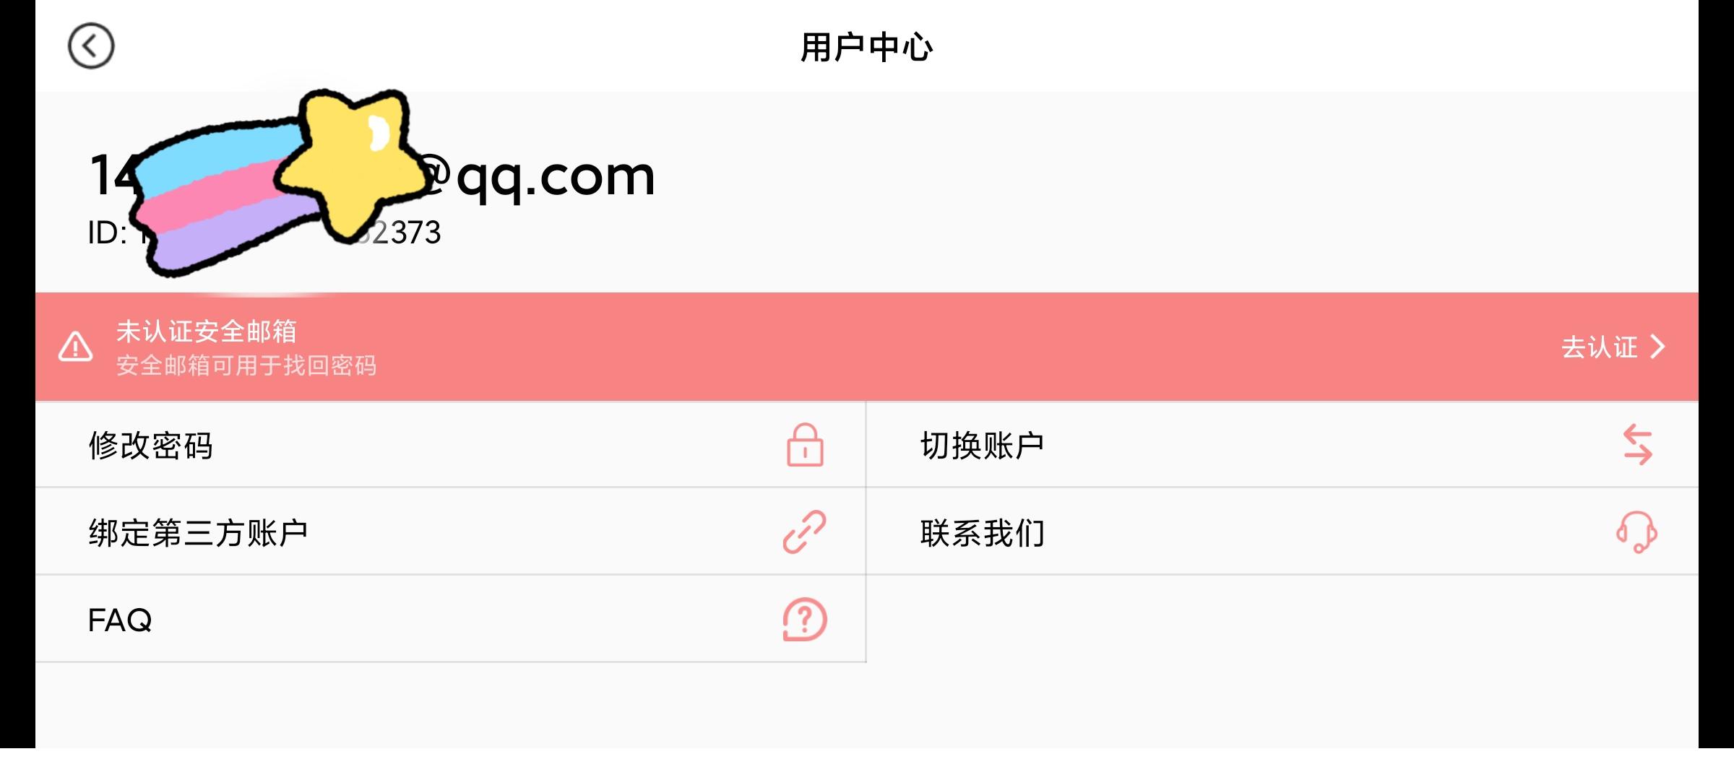Click the headset icon for 联系我们
Image resolution: width=1734 pixels, height=780 pixels.
pos(1637,532)
